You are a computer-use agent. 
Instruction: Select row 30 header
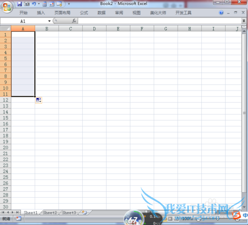5,207
